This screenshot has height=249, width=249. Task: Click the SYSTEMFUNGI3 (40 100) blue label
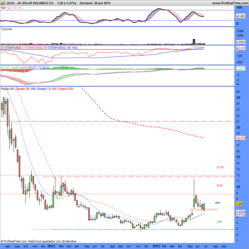pos(61,48)
